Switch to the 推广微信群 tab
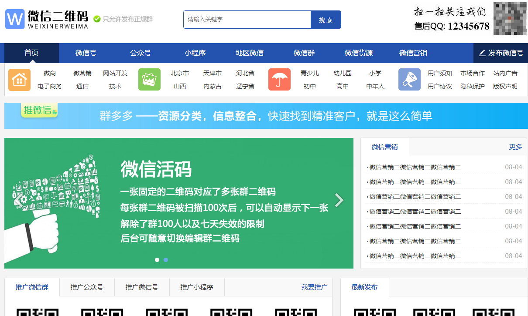Image resolution: width=528 pixels, height=316 pixels. 32,287
